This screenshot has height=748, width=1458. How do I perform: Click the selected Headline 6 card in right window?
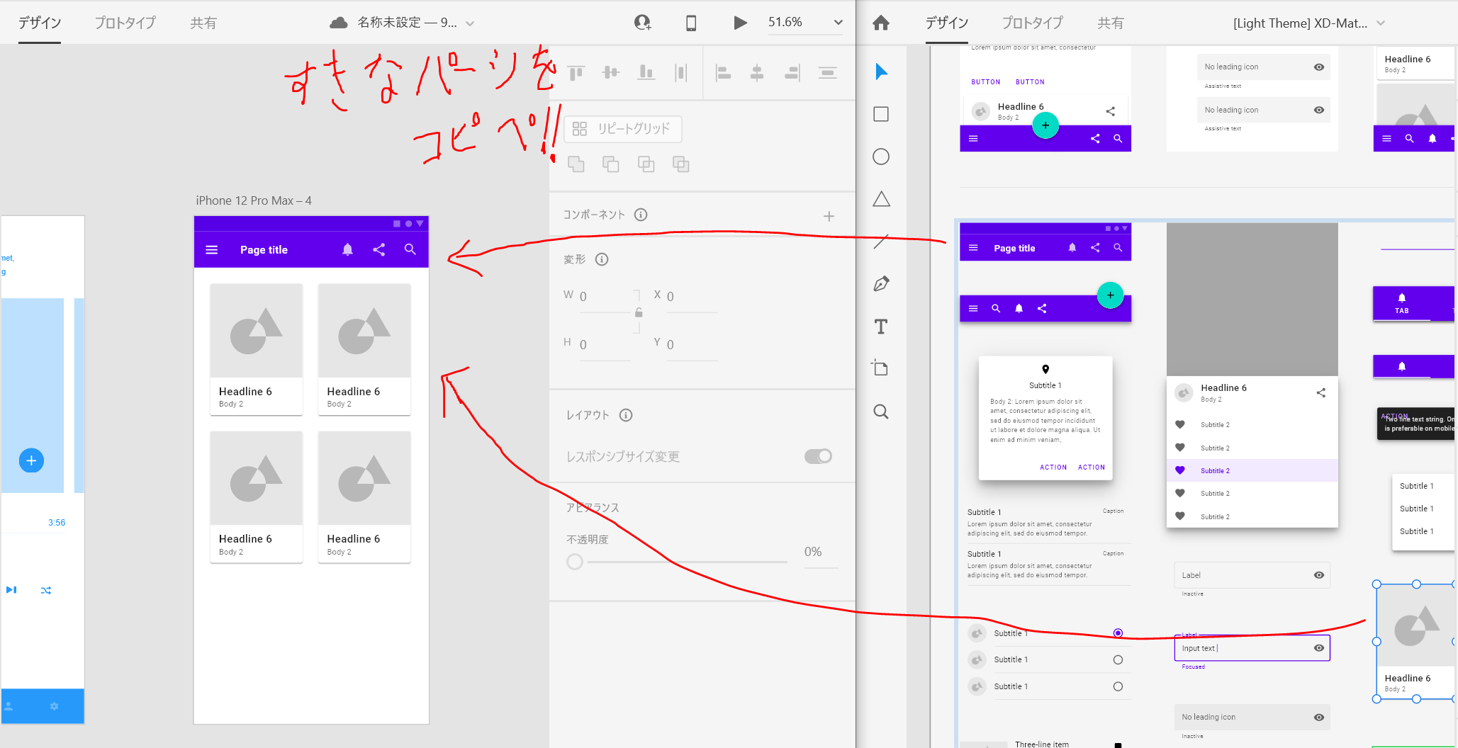(1415, 642)
